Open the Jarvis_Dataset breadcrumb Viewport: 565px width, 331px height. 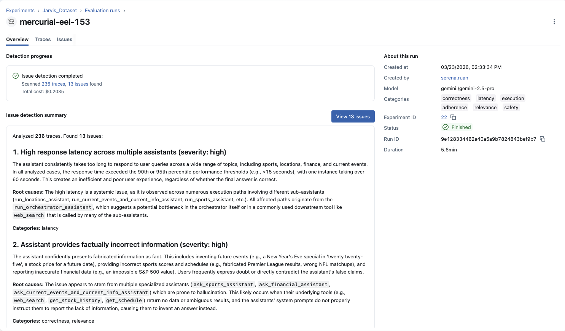(60, 10)
